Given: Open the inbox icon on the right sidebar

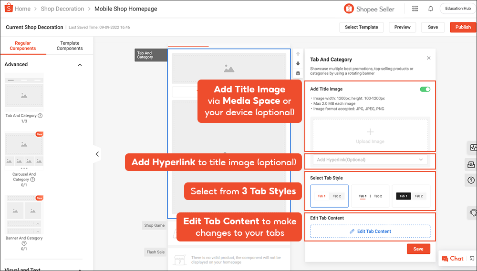Looking at the screenshot, I should click(x=471, y=164).
